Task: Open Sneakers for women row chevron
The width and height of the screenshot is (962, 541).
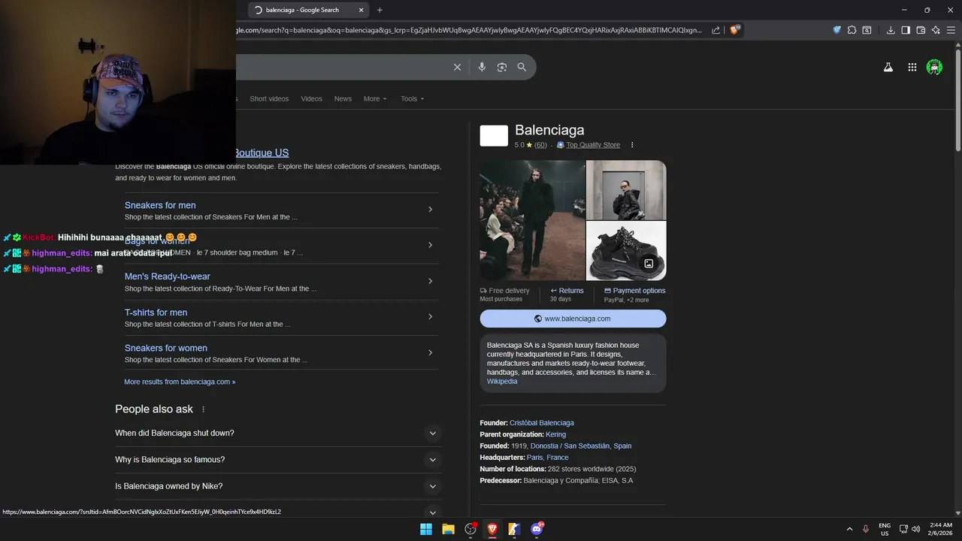Action: pos(430,352)
